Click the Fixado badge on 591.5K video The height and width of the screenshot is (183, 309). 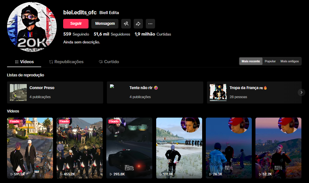pos(15,122)
